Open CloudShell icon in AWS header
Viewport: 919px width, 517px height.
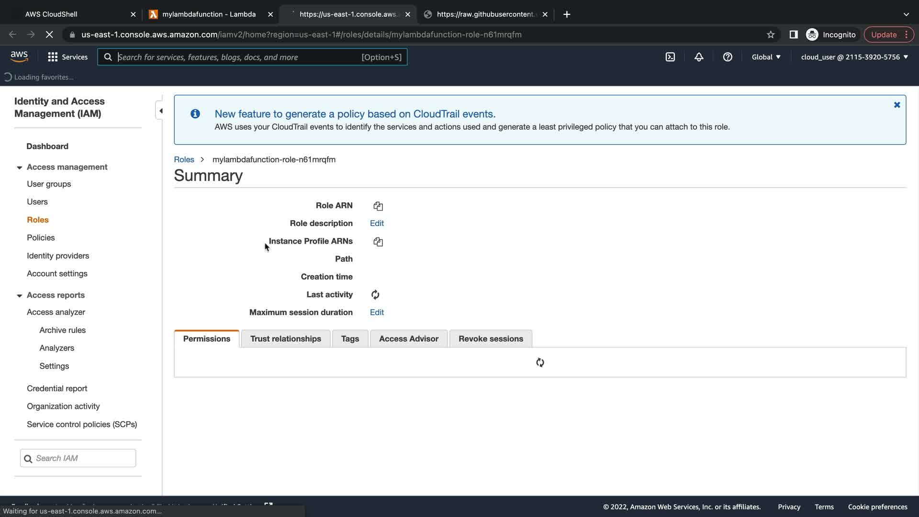click(670, 57)
